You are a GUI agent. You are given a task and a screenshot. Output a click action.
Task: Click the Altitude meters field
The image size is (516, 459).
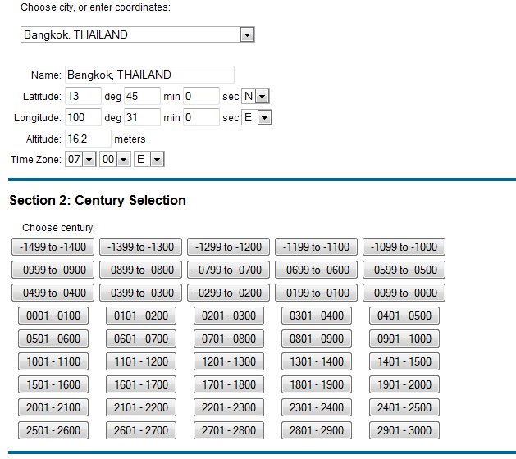(88, 139)
